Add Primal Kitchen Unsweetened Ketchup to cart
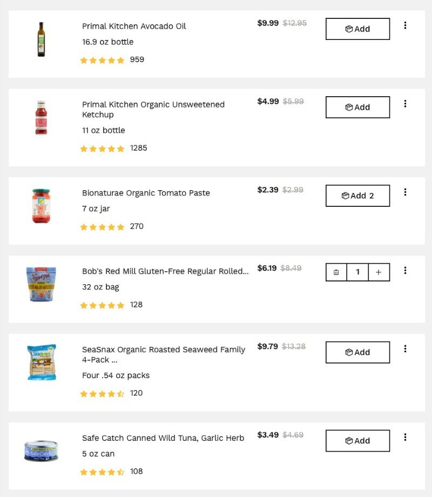432x497 pixels. point(357,107)
